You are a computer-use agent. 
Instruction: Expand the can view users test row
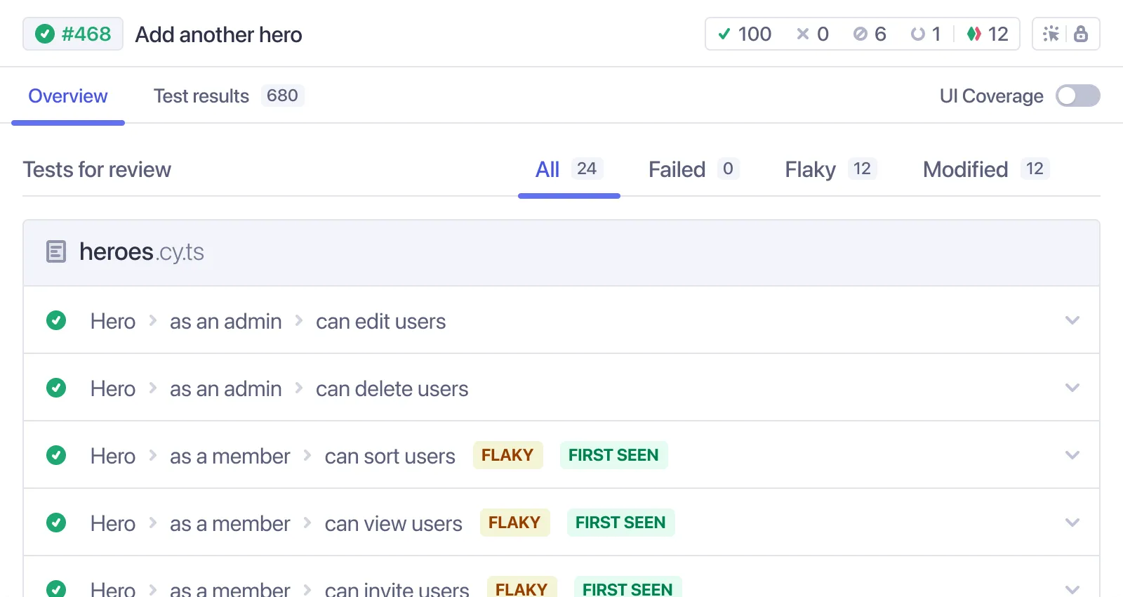pos(1072,523)
